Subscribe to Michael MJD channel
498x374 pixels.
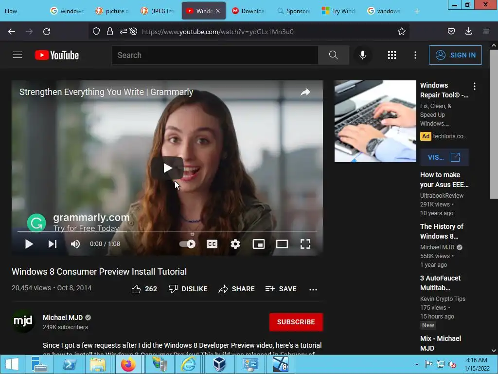296,322
